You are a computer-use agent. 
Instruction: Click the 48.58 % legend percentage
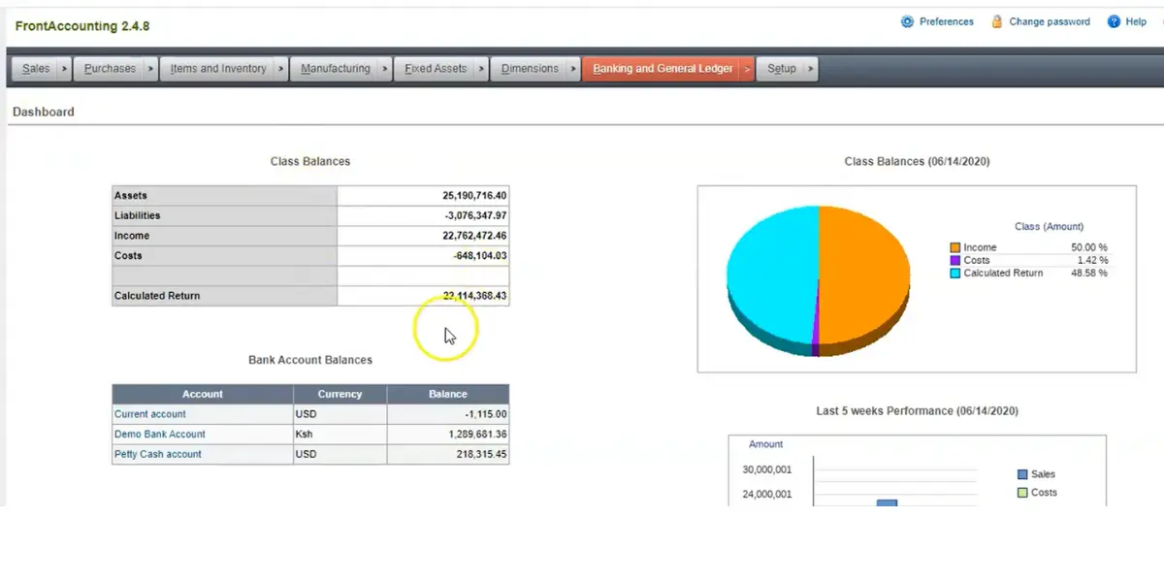(1089, 274)
